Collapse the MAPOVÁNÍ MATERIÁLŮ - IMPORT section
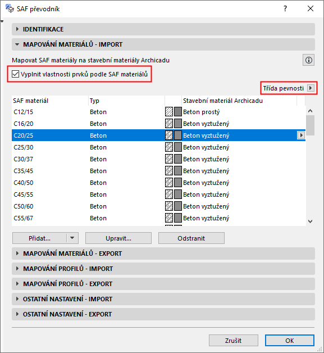Viewport: 324px width, 353px height. (x=163, y=44)
